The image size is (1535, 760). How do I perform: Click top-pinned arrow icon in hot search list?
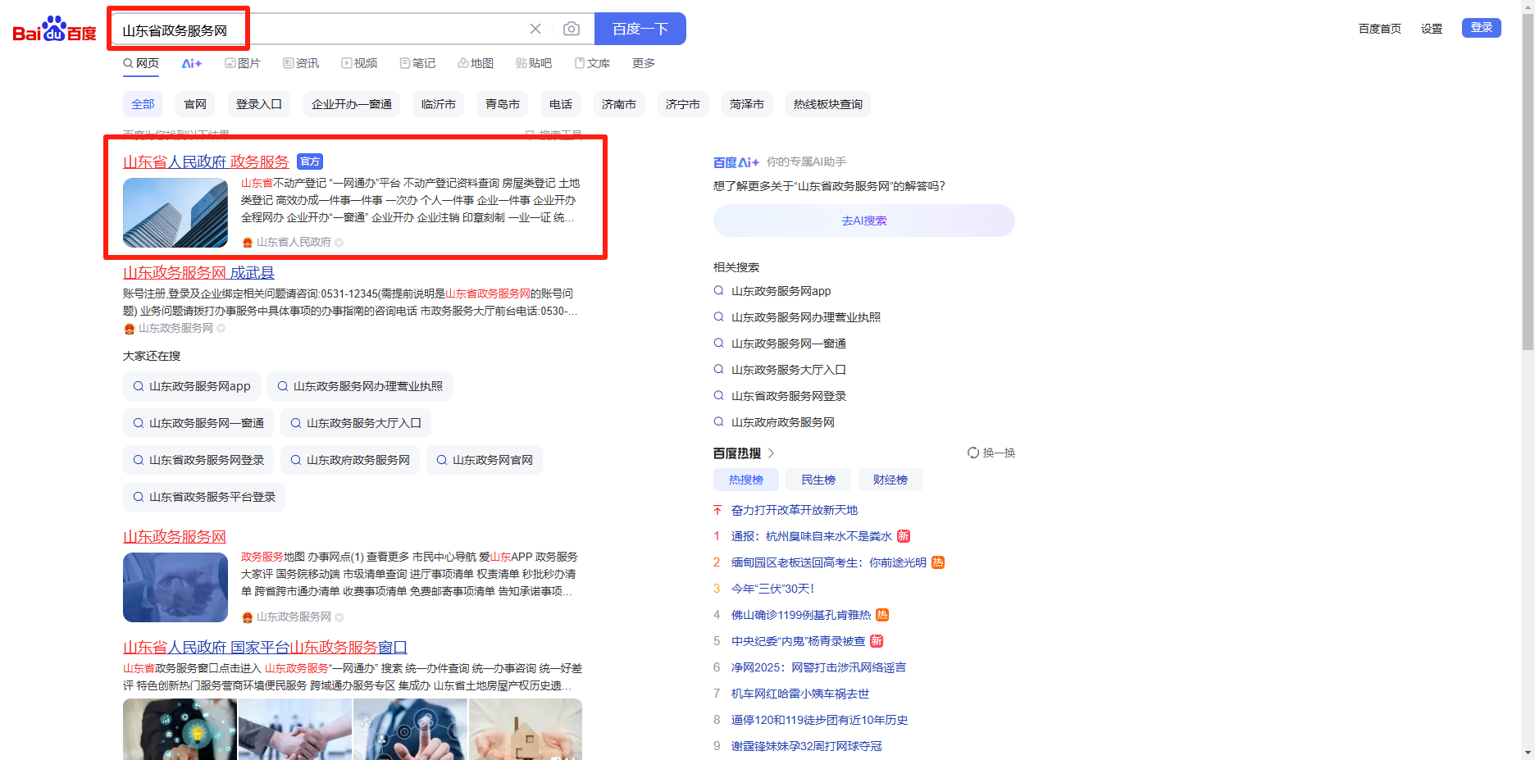(x=717, y=510)
